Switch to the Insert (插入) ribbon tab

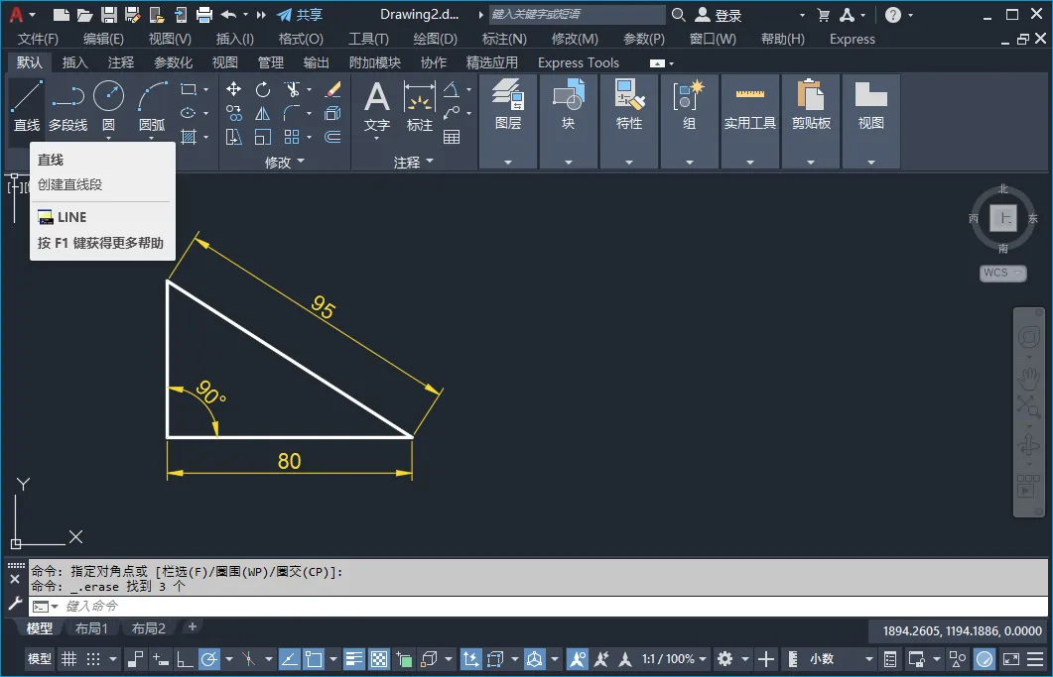click(x=74, y=62)
